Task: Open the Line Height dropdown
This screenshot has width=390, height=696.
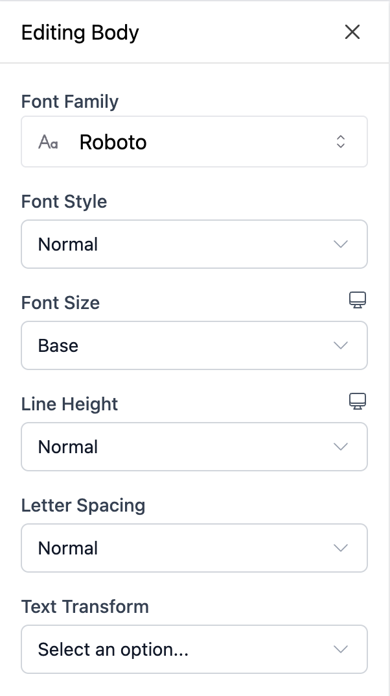Action: point(194,447)
